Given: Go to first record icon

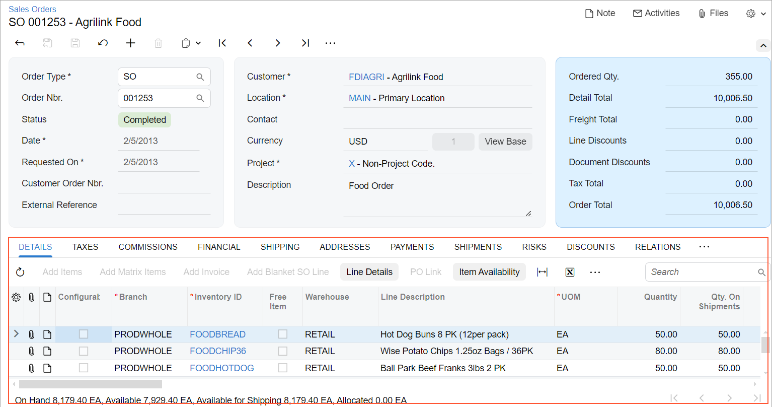Looking at the screenshot, I should coord(222,43).
